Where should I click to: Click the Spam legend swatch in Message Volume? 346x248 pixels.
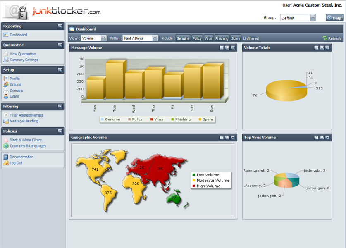point(200,119)
